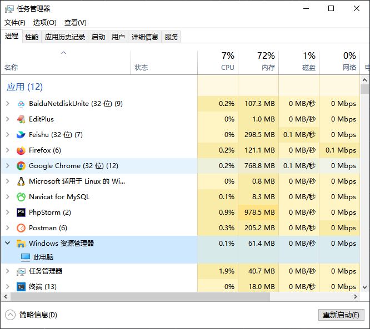Click the Firefox process icon
370x329 pixels.
pos(21,150)
